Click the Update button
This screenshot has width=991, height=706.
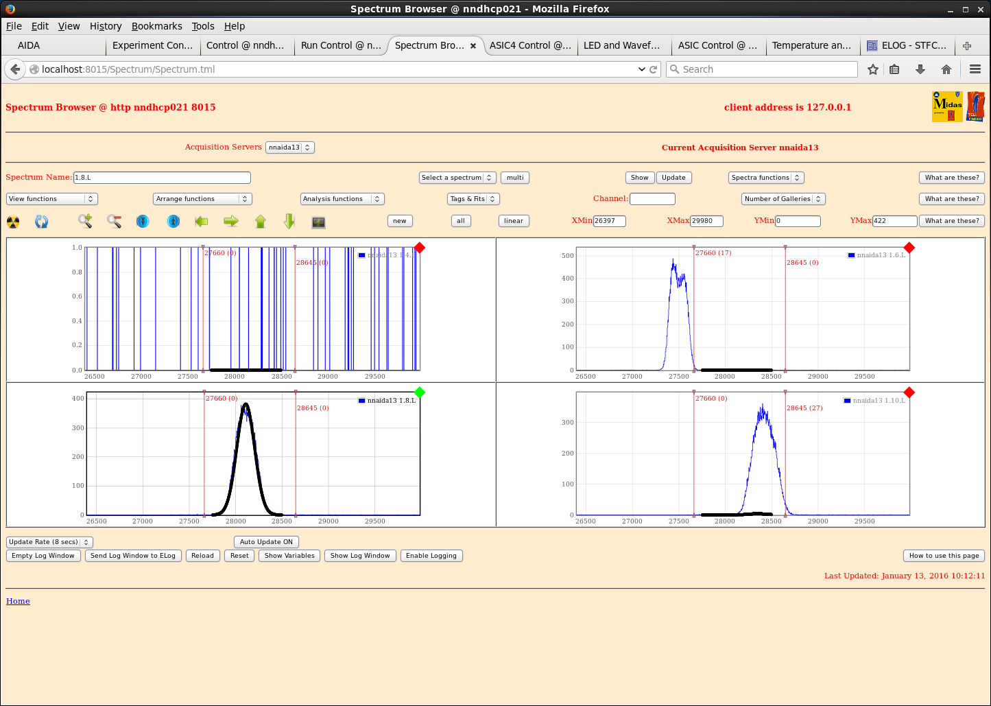pos(673,178)
